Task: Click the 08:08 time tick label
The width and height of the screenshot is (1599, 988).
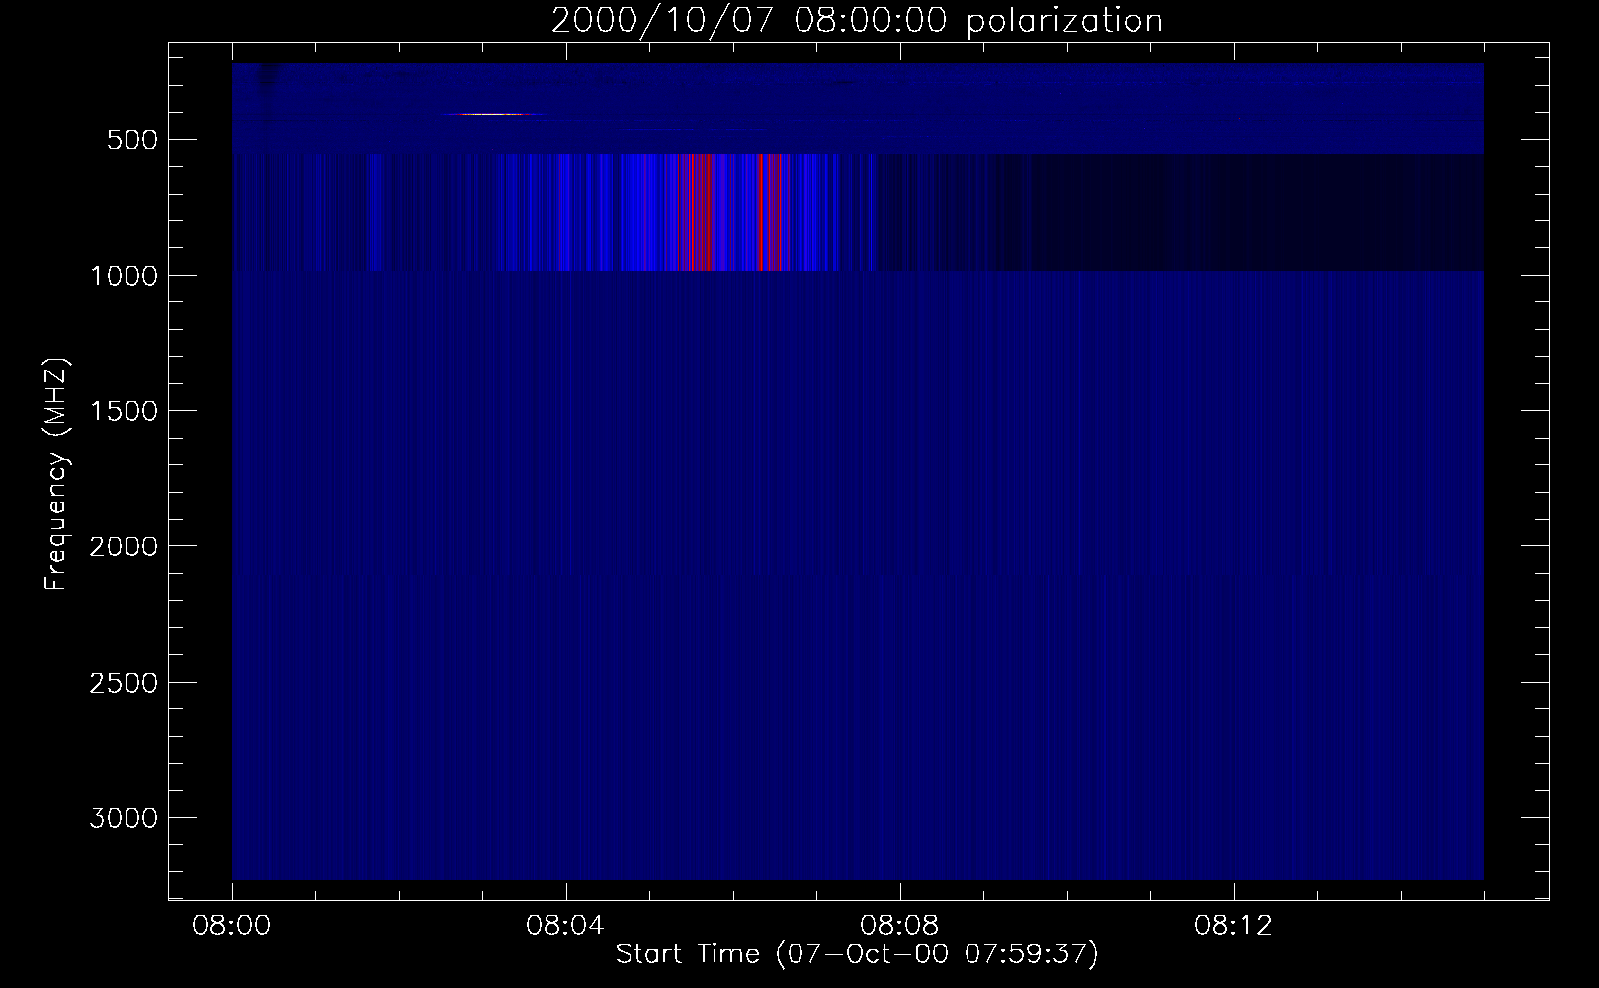Action: coord(900,927)
